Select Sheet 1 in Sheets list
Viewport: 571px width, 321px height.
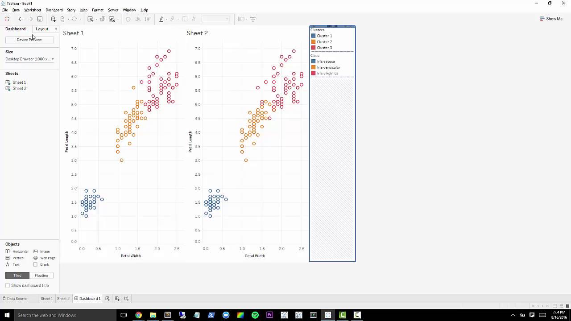[x=16, y=82]
